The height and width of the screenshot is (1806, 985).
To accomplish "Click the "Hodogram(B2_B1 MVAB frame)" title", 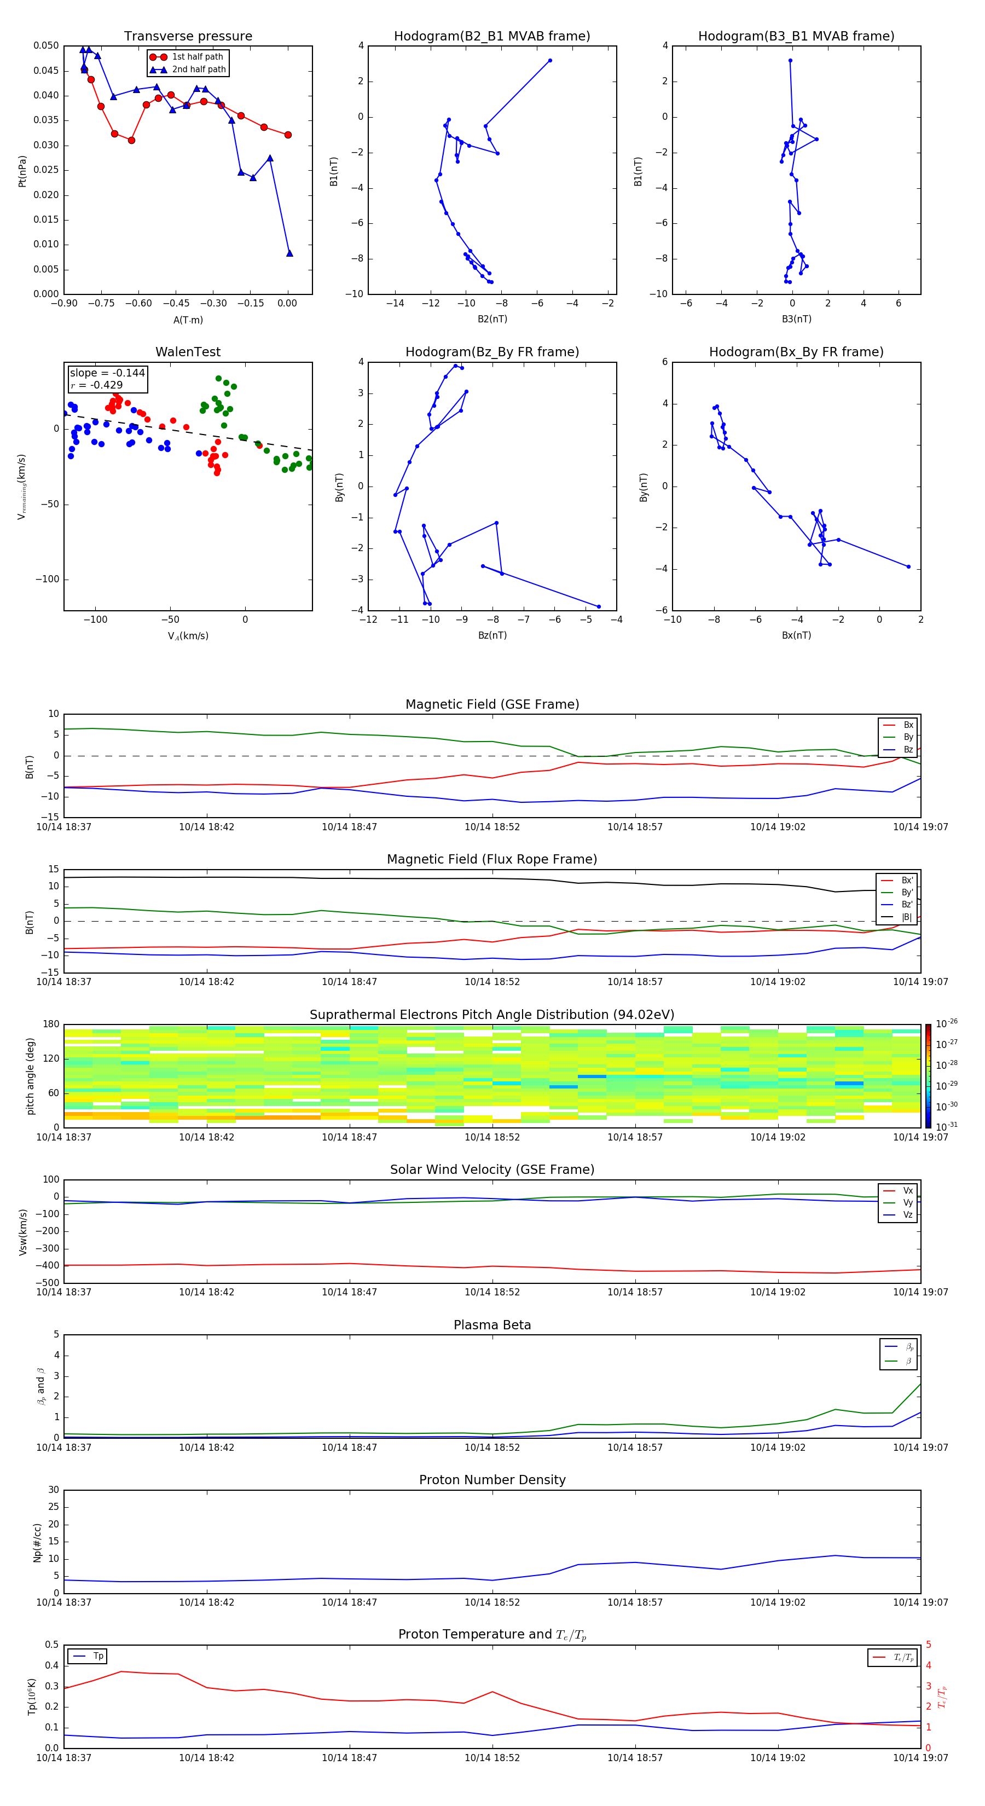I will coord(492,37).
